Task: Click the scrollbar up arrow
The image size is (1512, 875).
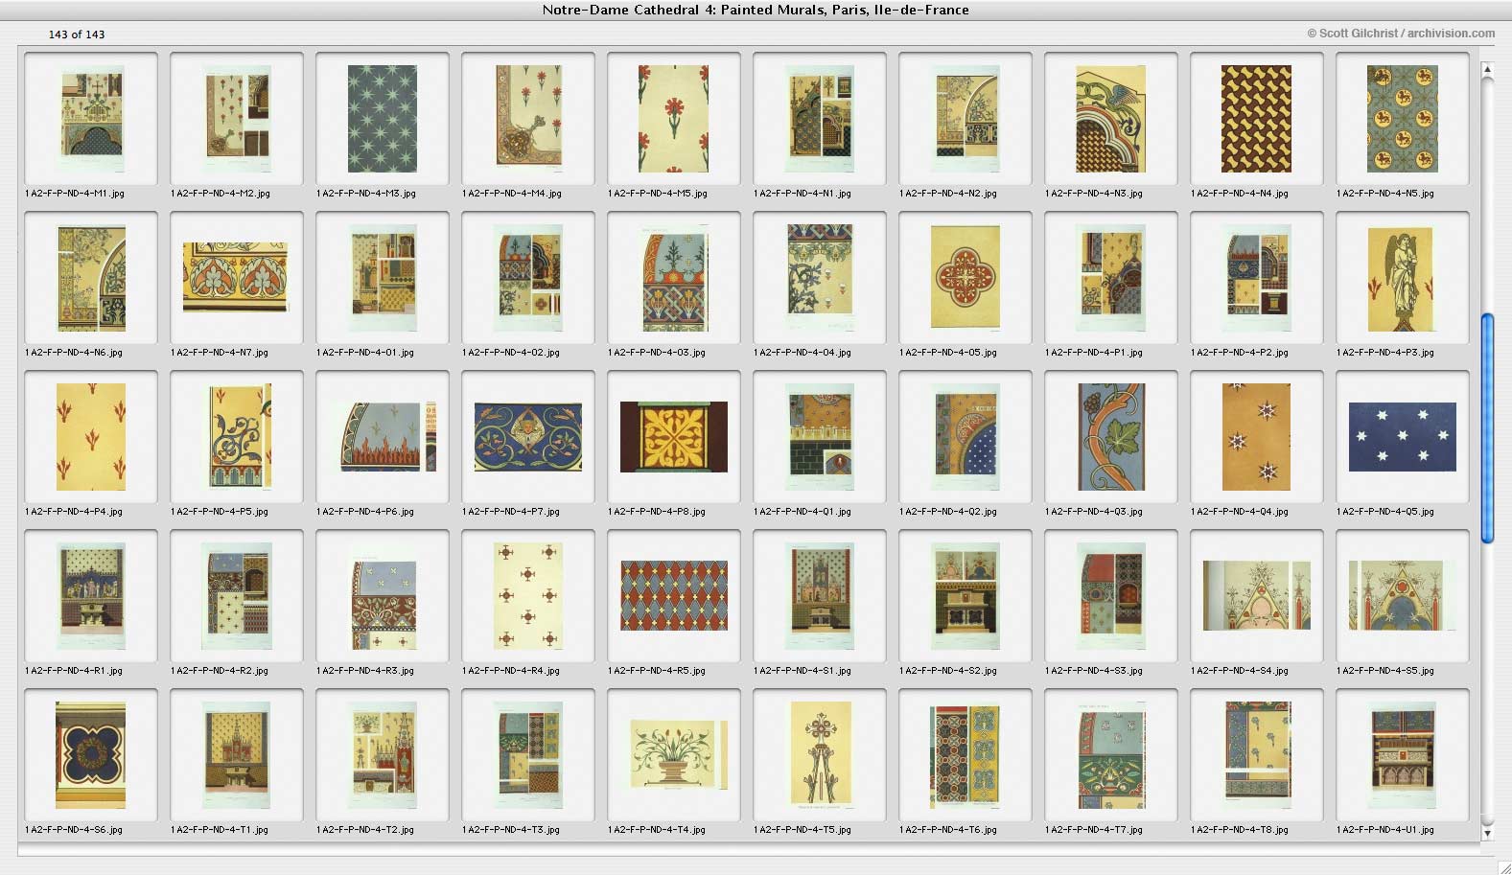Action: pos(1487,69)
